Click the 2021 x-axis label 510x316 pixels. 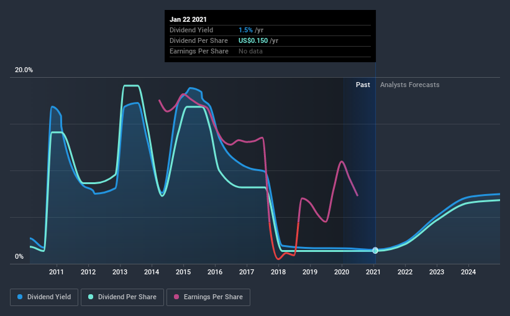(x=373, y=272)
